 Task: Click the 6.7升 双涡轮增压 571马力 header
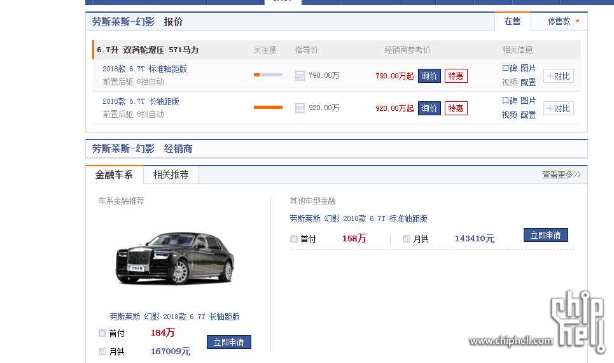pos(148,50)
